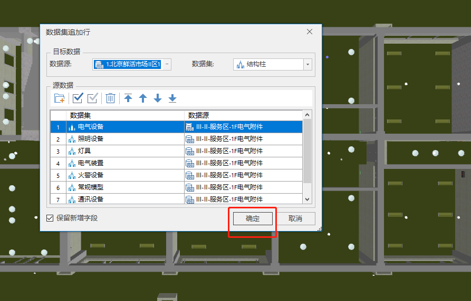This screenshot has width=471, height=301.
Task: Click the 取消 button
Action: (x=295, y=218)
